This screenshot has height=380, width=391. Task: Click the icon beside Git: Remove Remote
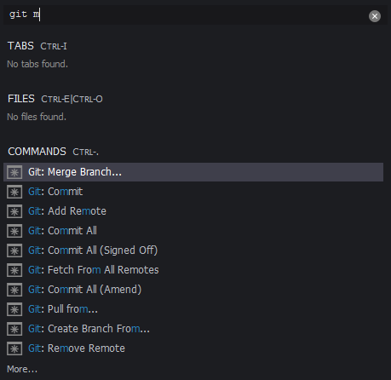[14, 348]
